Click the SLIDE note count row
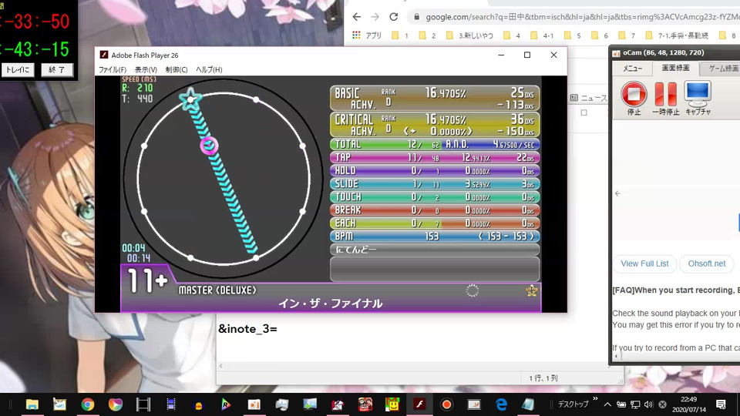This screenshot has width=740, height=416. point(434,184)
